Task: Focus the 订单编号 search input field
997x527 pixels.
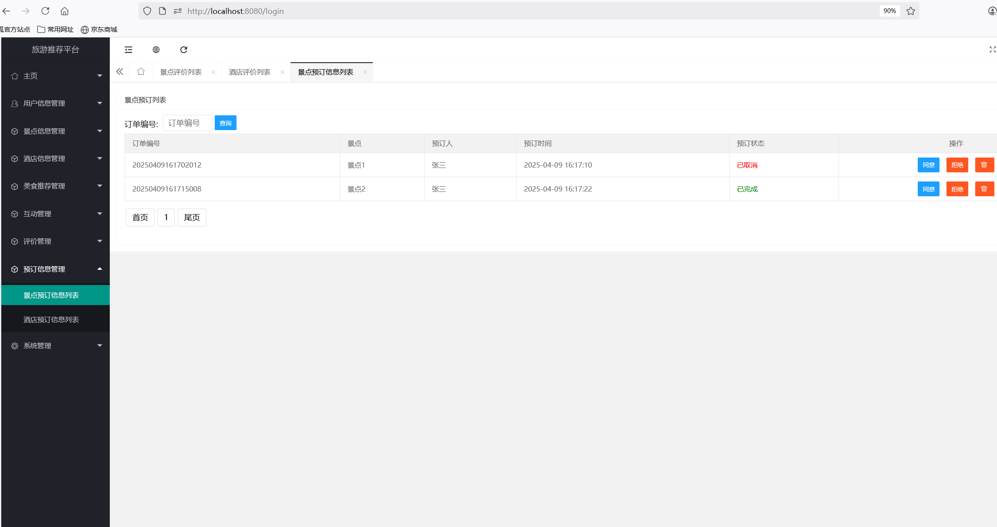Action: pos(187,123)
